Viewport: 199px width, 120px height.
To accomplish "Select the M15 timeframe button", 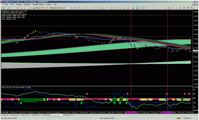I will 75,8.
